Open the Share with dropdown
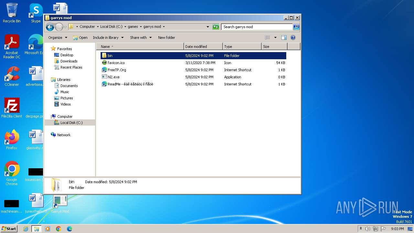This screenshot has height=233, width=414. 141,38
